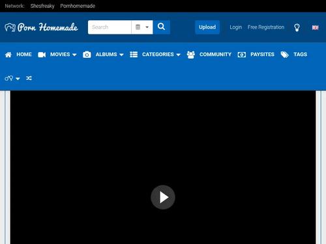
Task: Click the magnifying glass search button
Action: click(x=161, y=27)
